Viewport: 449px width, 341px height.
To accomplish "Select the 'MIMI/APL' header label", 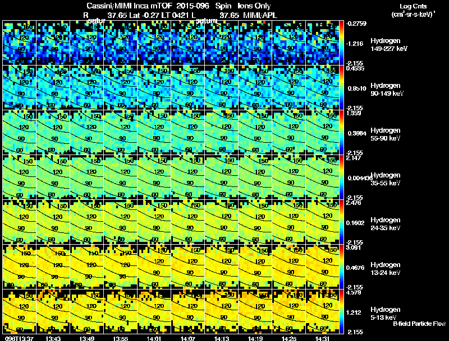I will [x=260, y=16].
